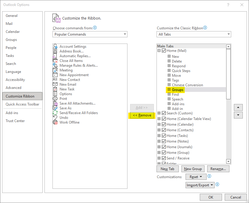The width and height of the screenshot is (249, 203).
Task: Select the New Appointment calendar icon
Action: [x=55, y=75]
